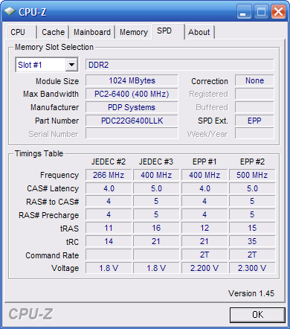Open the About tab
This screenshot has width=290, height=329.
[x=199, y=32]
